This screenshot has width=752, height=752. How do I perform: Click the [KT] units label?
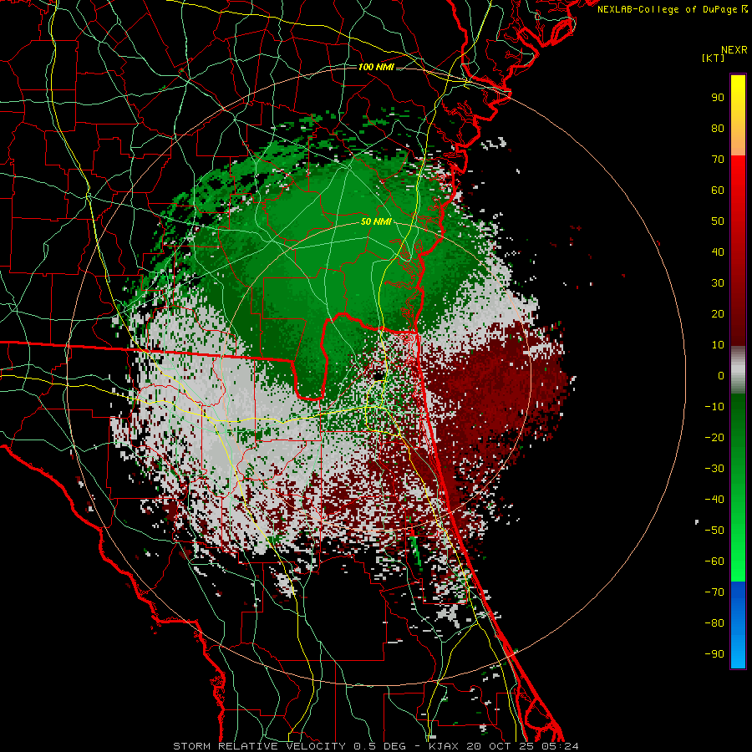[x=714, y=58]
